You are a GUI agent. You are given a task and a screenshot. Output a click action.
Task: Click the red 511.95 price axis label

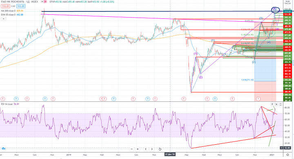[287, 14]
